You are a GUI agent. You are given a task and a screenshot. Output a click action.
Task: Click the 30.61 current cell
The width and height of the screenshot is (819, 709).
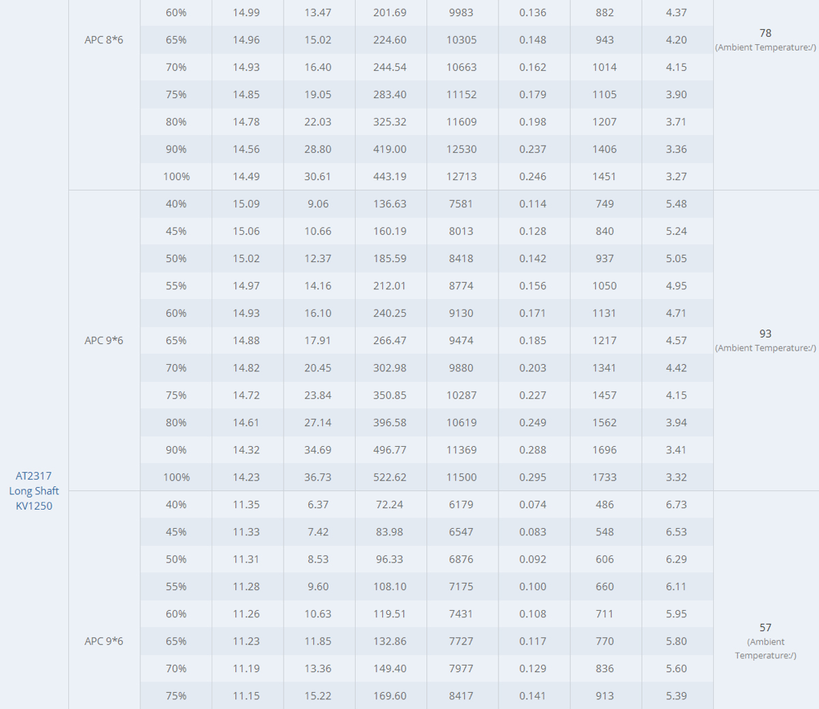(x=318, y=177)
